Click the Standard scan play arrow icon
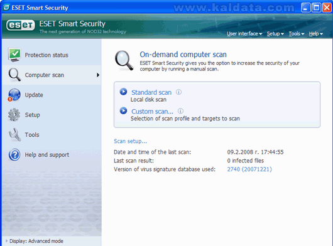Viewport: 333px width, 246px height. (x=123, y=92)
